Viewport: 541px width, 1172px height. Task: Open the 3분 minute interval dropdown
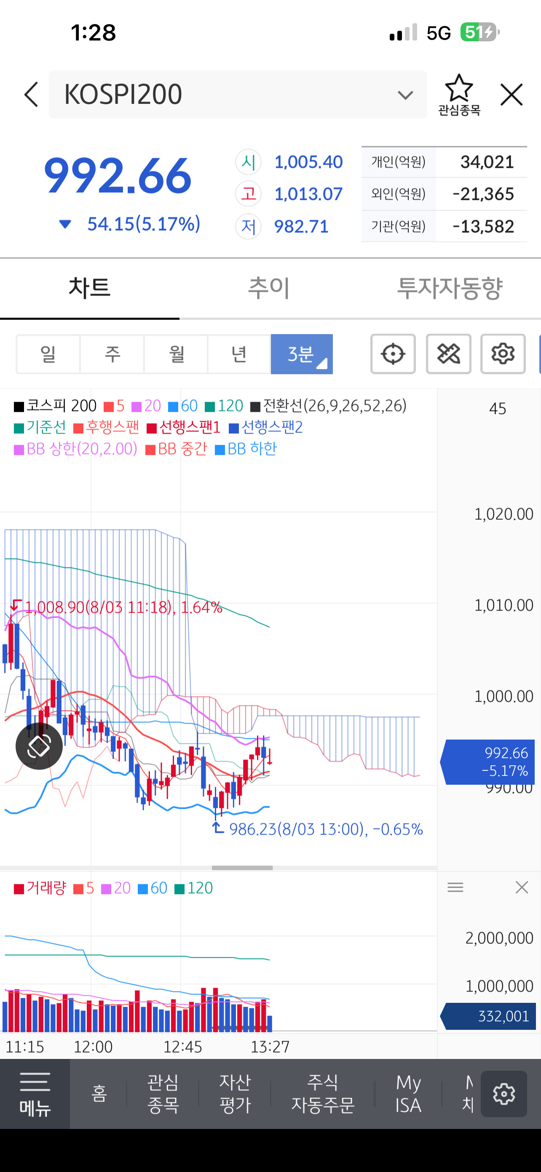pyautogui.click(x=302, y=354)
